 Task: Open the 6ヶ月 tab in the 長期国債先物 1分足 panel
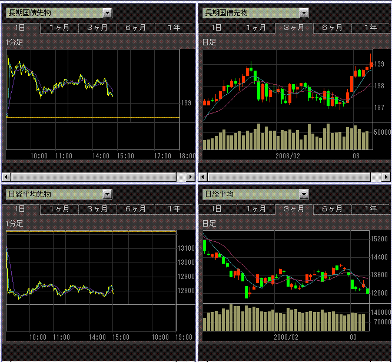click(135, 28)
